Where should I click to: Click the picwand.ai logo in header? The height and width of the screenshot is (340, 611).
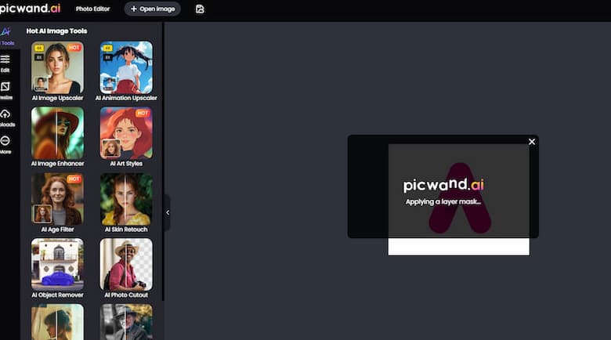pyautogui.click(x=30, y=8)
